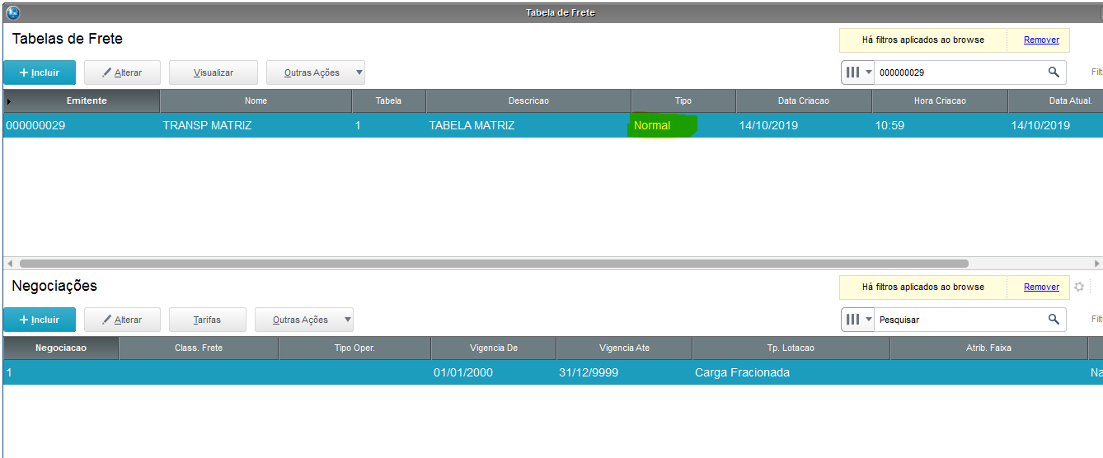
Task: Sort by the Hora Criacao column header
Action: pos(940,100)
